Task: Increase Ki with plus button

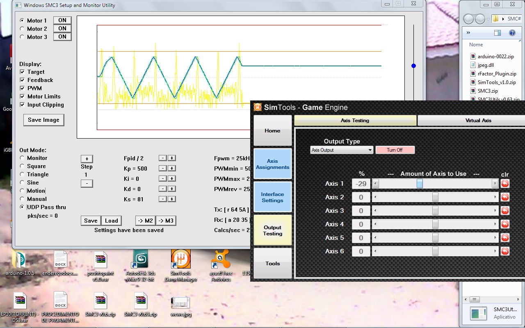Action: (x=172, y=178)
